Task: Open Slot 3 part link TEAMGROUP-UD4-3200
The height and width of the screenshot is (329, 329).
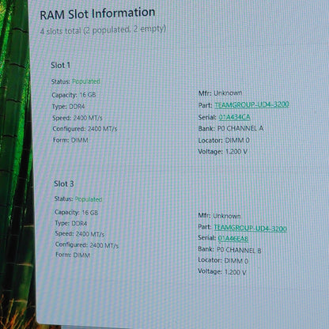Action: click(x=250, y=228)
